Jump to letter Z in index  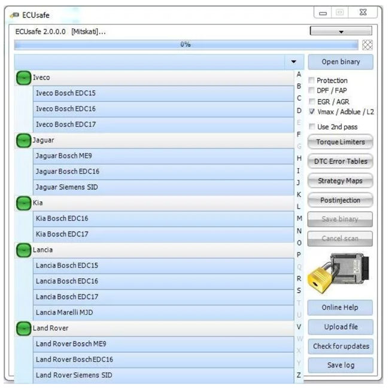(x=299, y=375)
